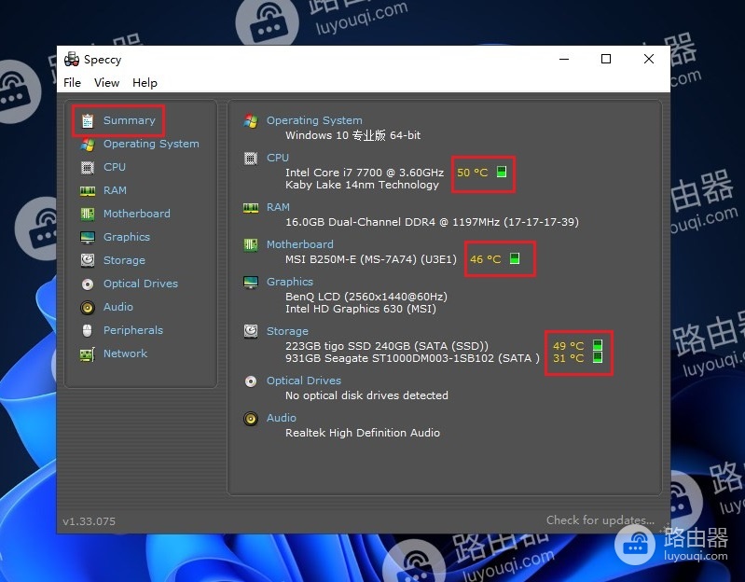Click the sidebar Storage hard-drive icon
This screenshot has height=582, width=745.
click(x=88, y=260)
